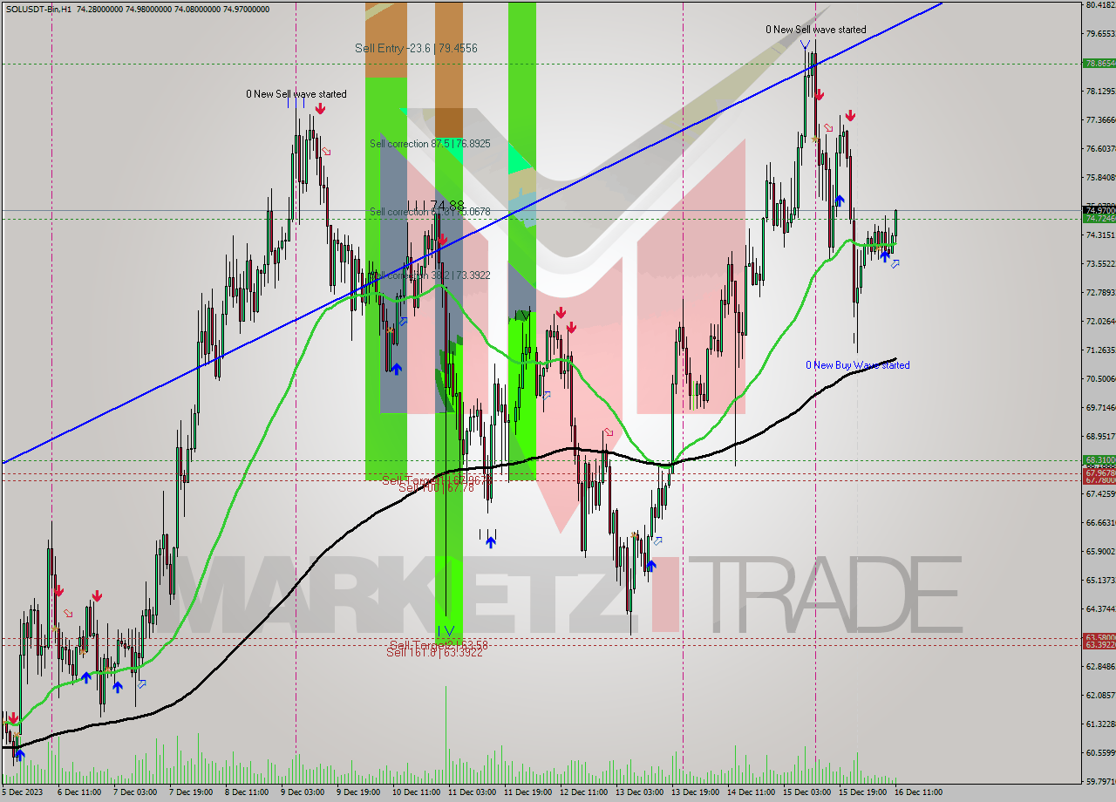Click the 'Sell 161.8 | 63.3922' label
The width and height of the screenshot is (1116, 802).
[435, 651]
